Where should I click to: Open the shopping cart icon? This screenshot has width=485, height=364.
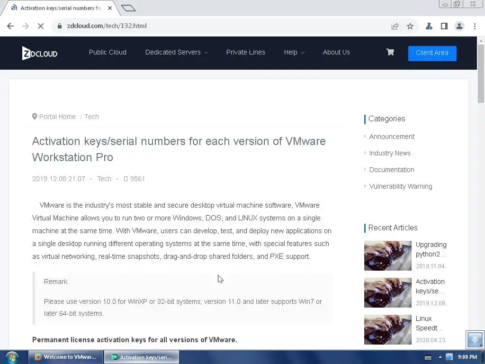[x=390, y=52]
